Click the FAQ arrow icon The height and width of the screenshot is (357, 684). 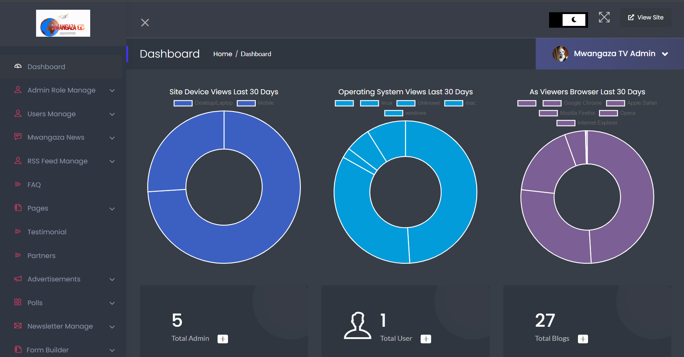coord(18,184)
